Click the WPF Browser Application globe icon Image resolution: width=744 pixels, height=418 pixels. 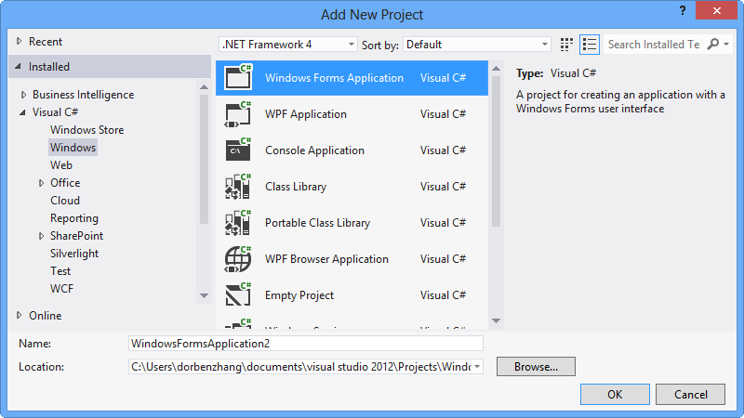238,259
